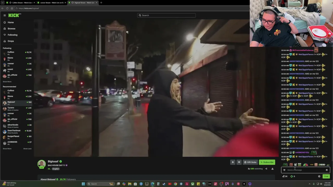The height and width of the screenshot is (187, 333).
Task: Open oliverforslin recommended channel
Action: tap(17, 126)
